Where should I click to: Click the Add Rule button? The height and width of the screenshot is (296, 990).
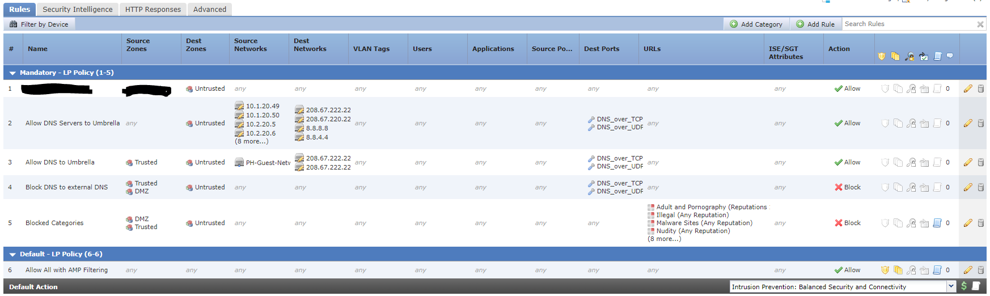tap(815, 24)
